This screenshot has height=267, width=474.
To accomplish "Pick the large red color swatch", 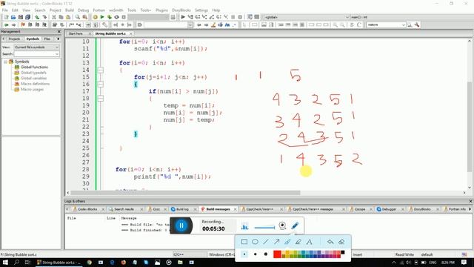I will 277,254.
